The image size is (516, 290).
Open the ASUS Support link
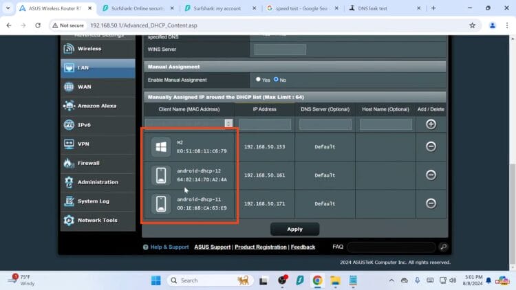click(x=213, y=247)
